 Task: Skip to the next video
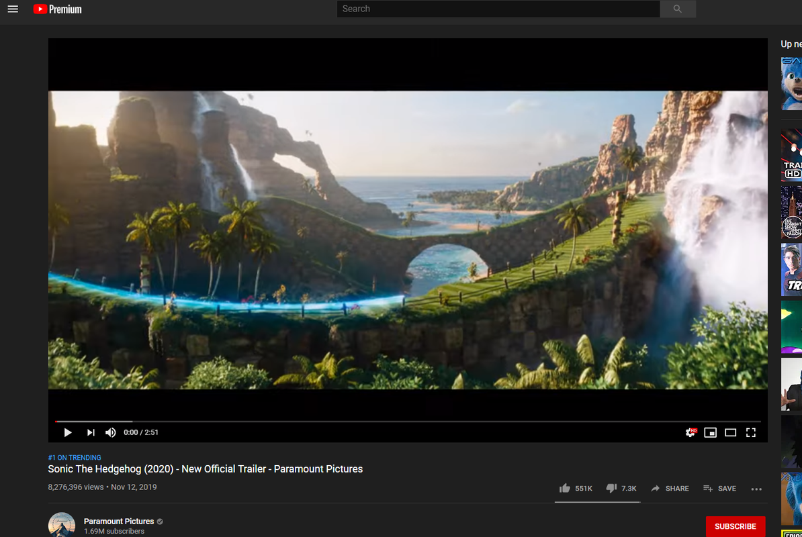tap(91, 433)
